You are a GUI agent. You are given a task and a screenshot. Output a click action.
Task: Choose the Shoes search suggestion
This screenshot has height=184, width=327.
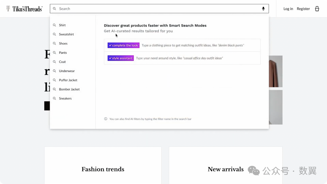pos(63,44)
